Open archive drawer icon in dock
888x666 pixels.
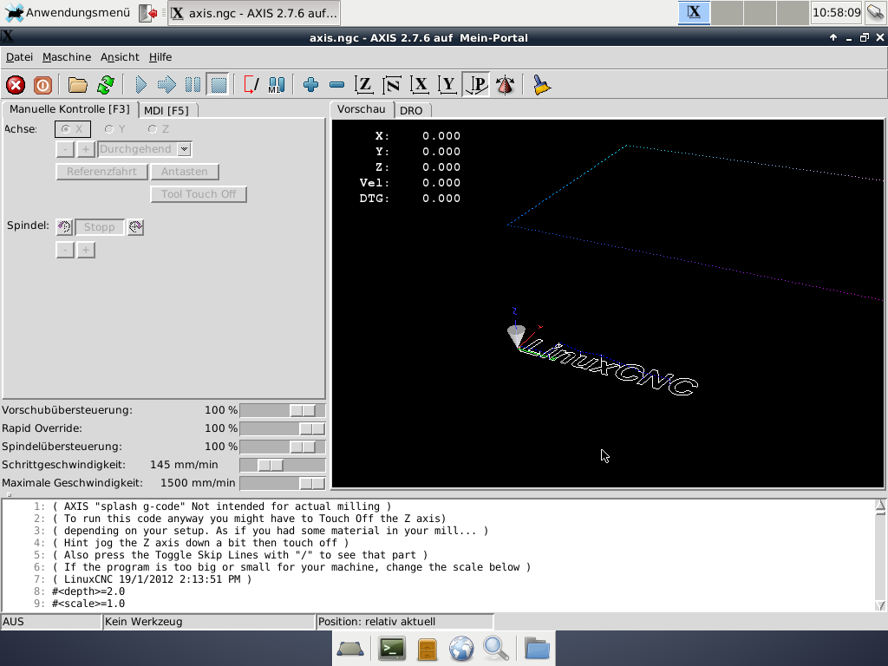[x=427, y=649]
